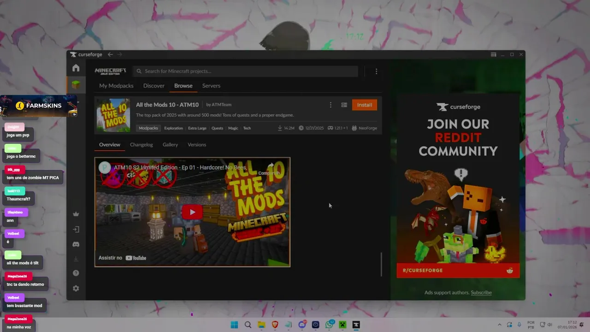Open Minecraft creeper icon in taskbar

tap(342, 325)
